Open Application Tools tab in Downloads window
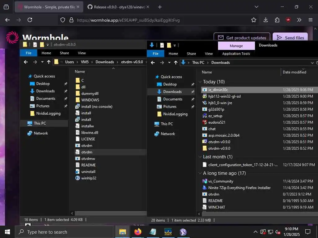 coord(236,54)
